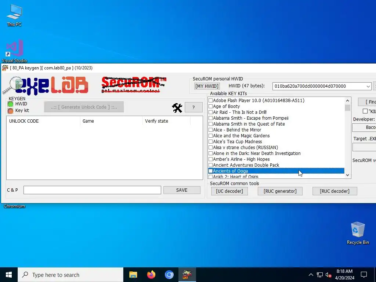Expand the HWID combo box dropdown arrow
The image size is (376, 282).
coord(368,86)
